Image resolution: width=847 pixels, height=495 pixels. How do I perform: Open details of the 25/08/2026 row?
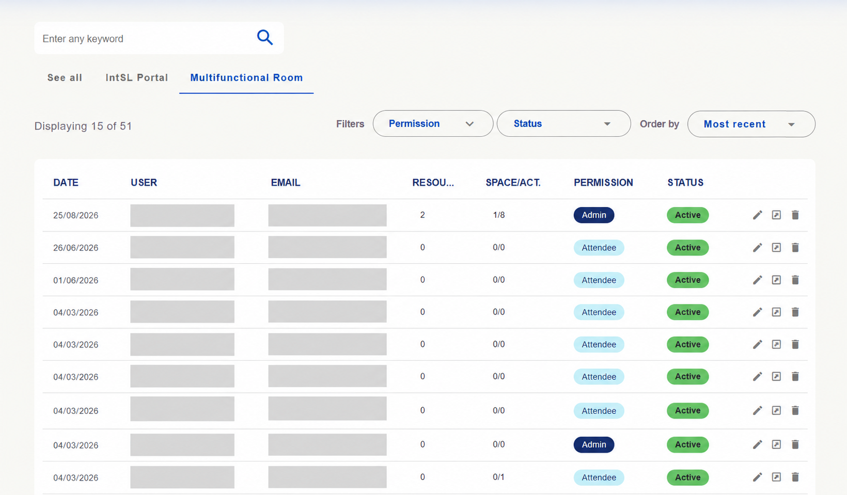776,215
